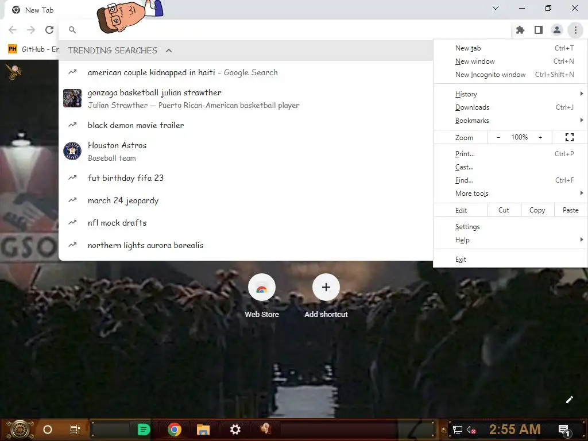Open the network icon in the tray
The height and width of the screenshot is (441, 588).
[458, 430]
